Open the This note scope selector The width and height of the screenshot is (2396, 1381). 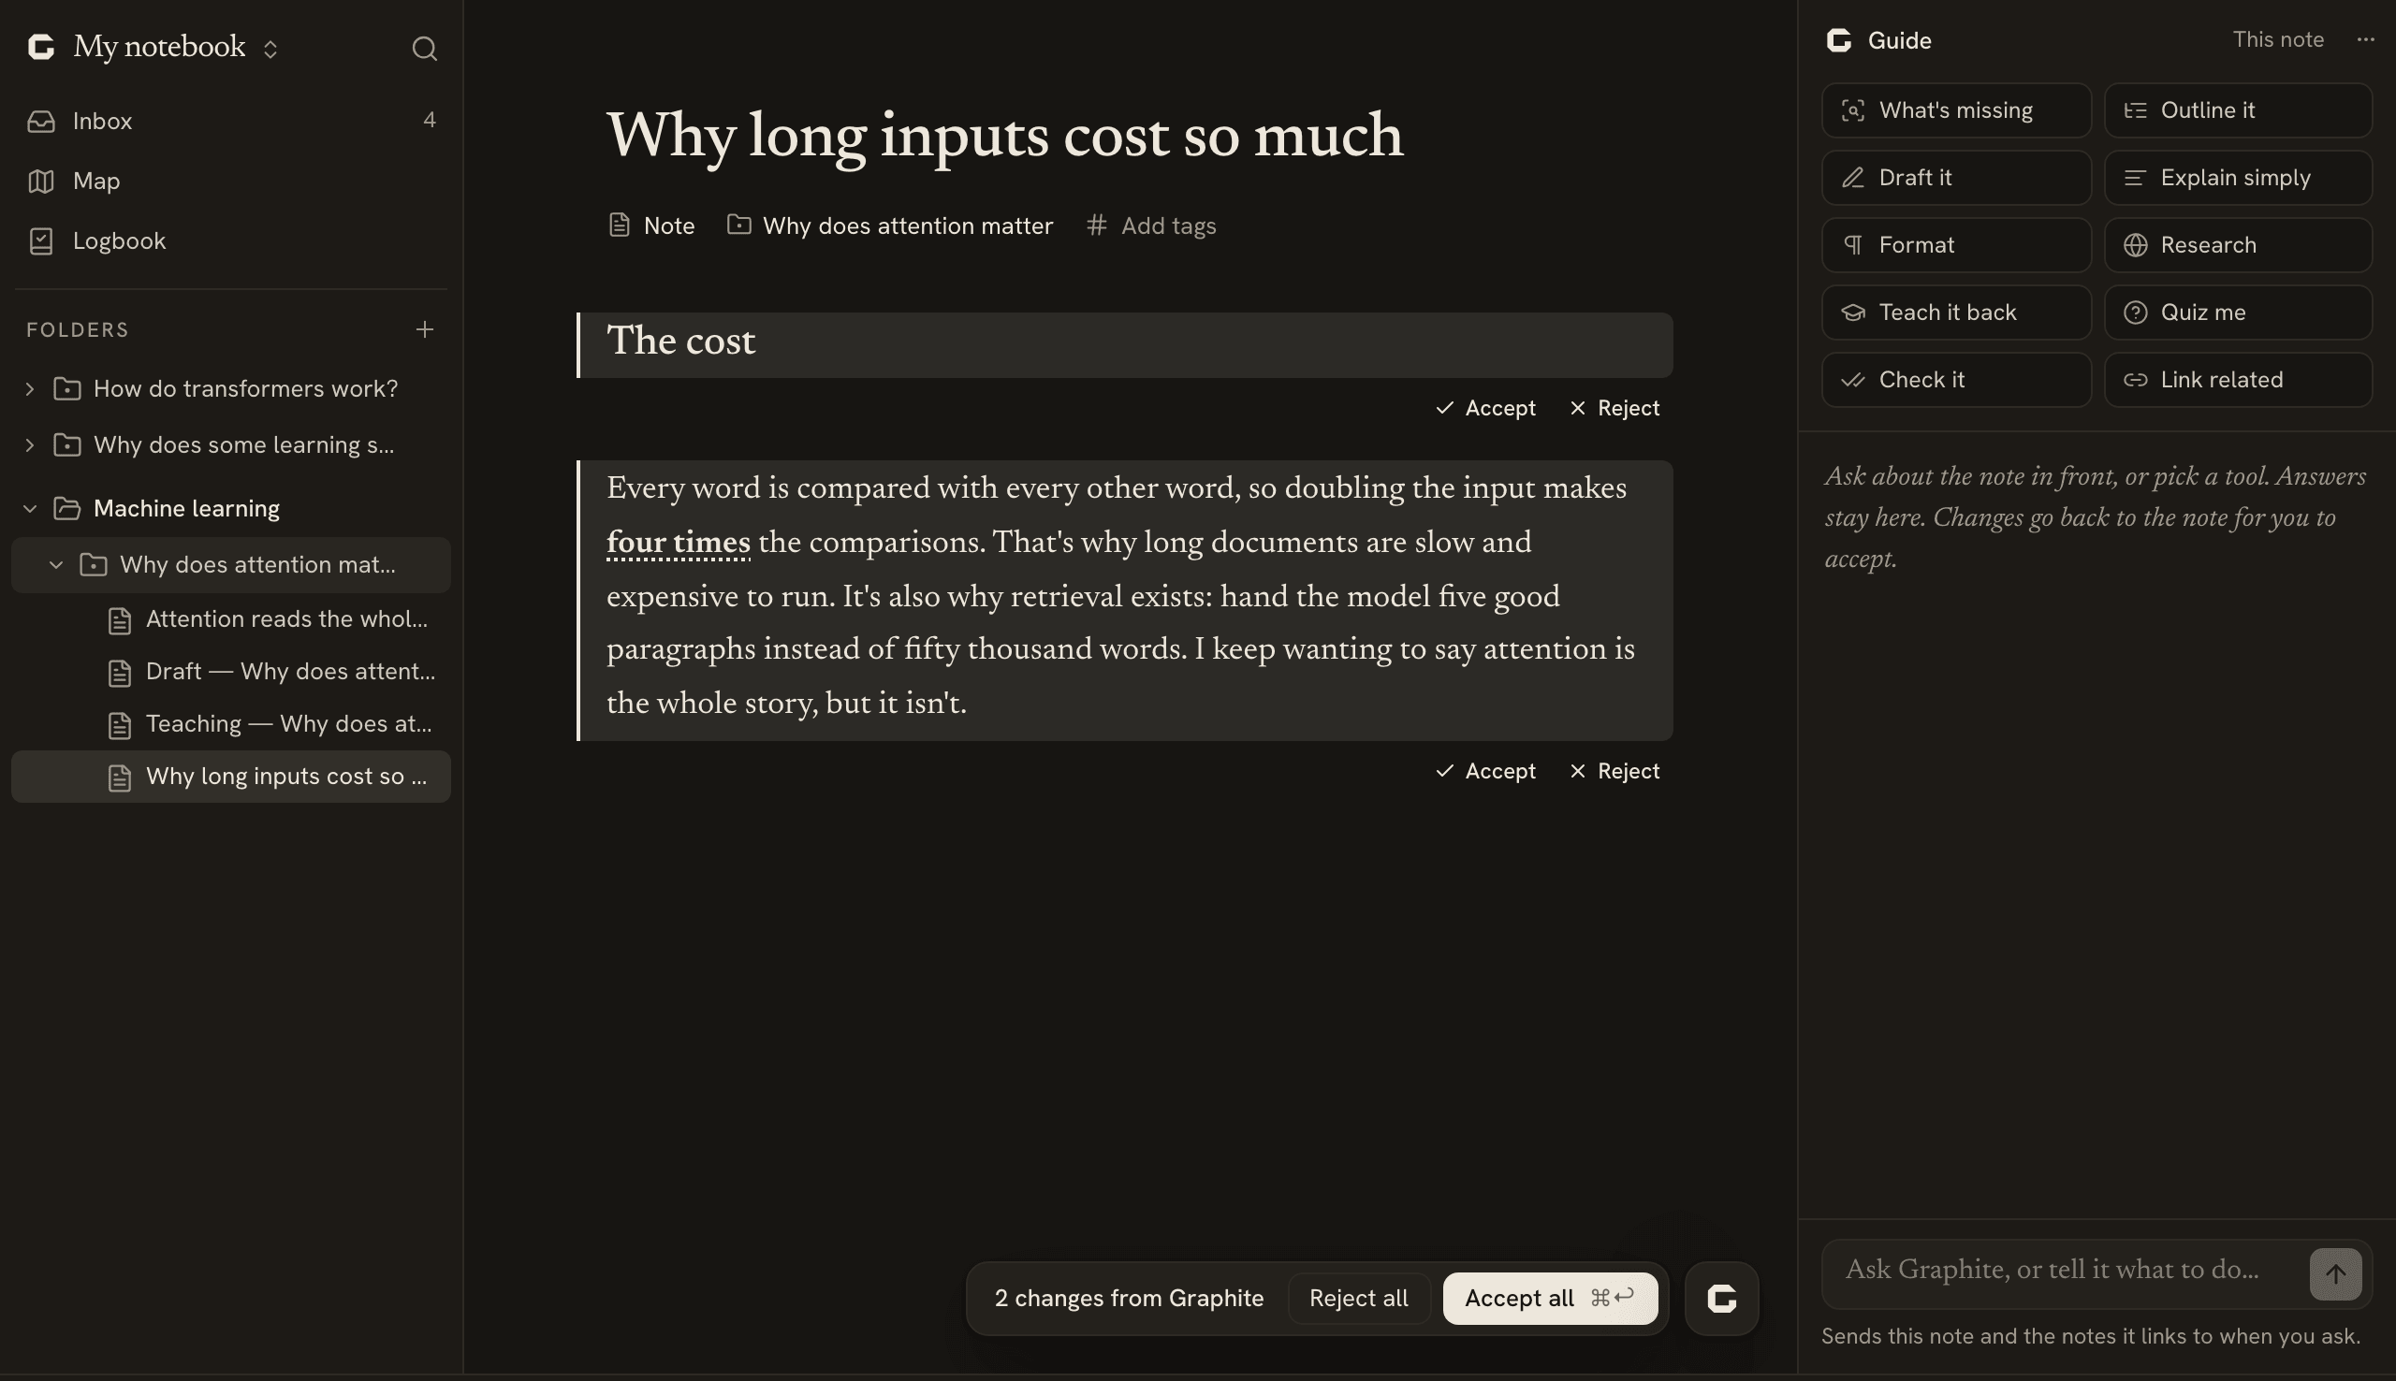click(2277, 40)
